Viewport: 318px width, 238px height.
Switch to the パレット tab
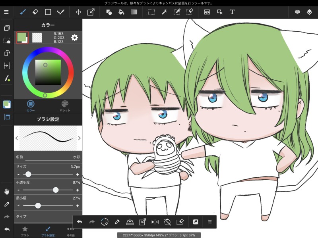pos(65,106)
